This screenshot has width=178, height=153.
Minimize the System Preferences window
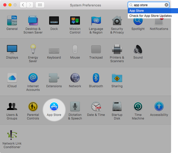pyautogui.click(x=10, y=5)
